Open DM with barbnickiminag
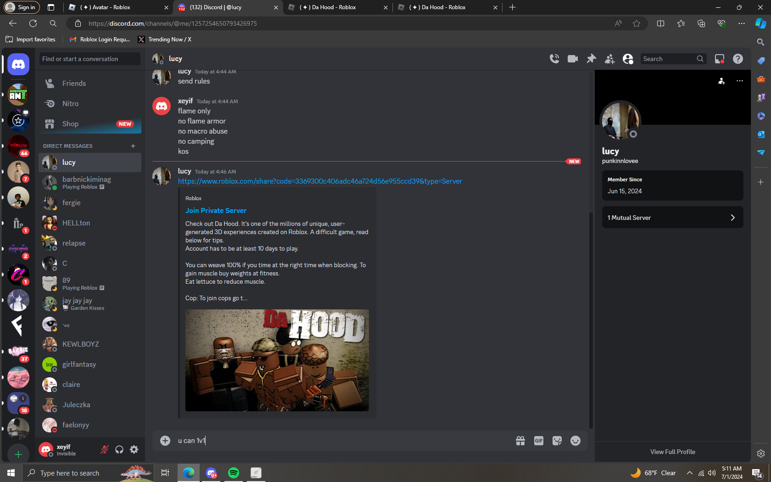 pos(90,183)
